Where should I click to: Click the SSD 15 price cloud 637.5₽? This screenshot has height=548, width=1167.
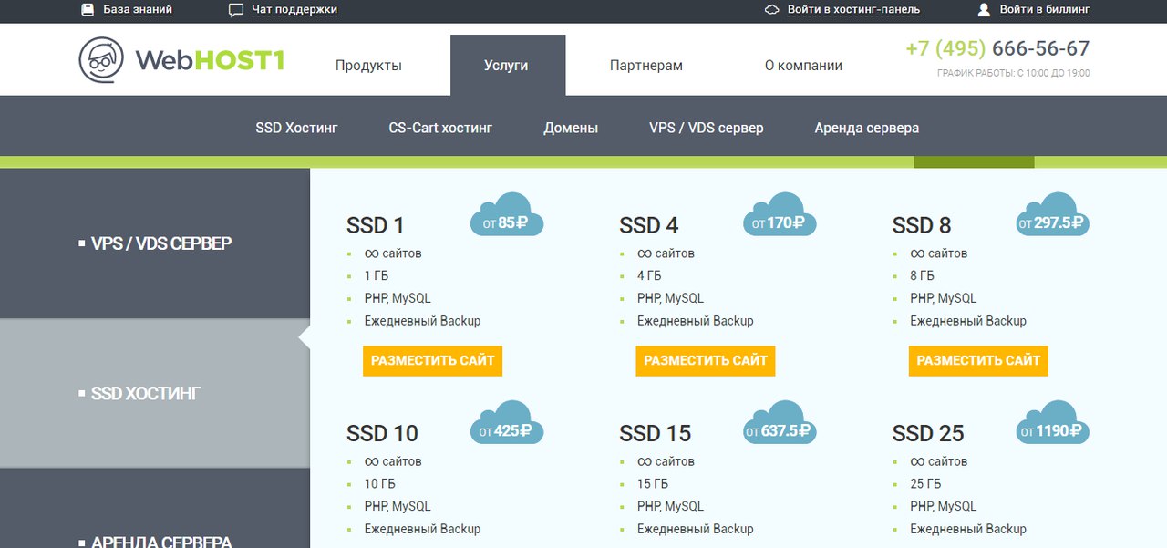780,425
